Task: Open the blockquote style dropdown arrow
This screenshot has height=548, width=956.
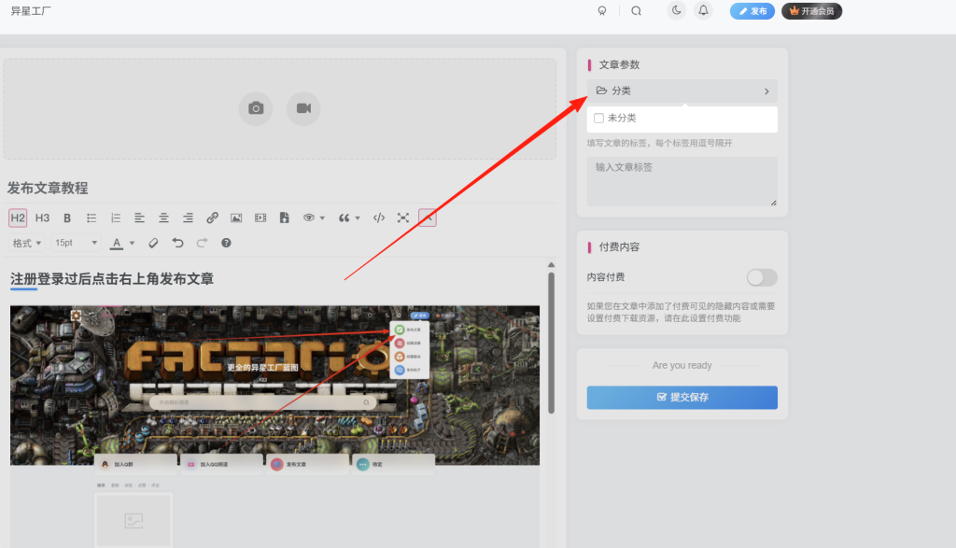Action: (358, 218)
